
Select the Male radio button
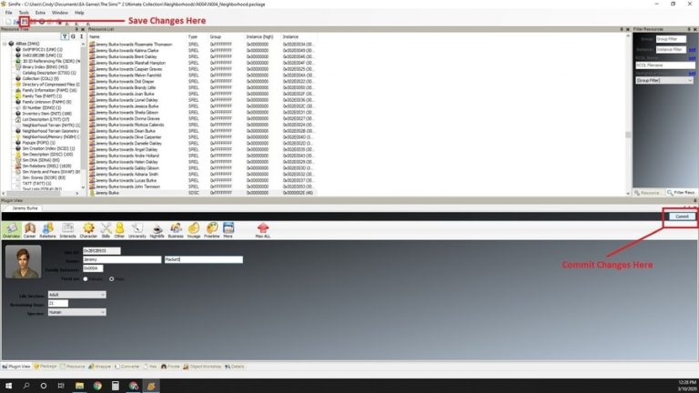[x=110, y=278]
